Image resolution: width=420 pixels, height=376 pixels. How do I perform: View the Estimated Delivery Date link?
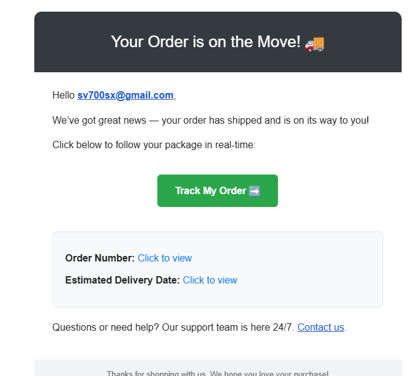tap(210, 280)
